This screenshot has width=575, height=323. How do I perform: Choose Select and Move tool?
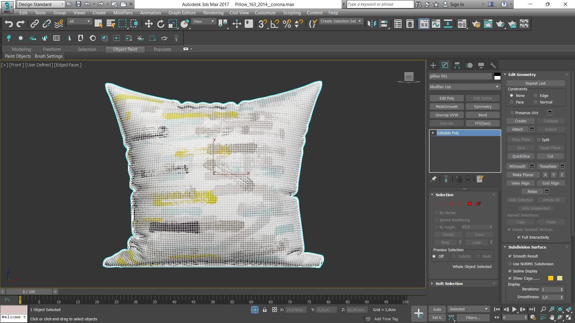[x=149, y=24]
